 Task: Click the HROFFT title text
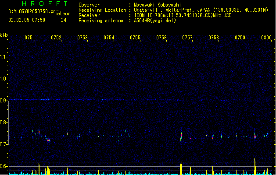[x=45, y=3]
